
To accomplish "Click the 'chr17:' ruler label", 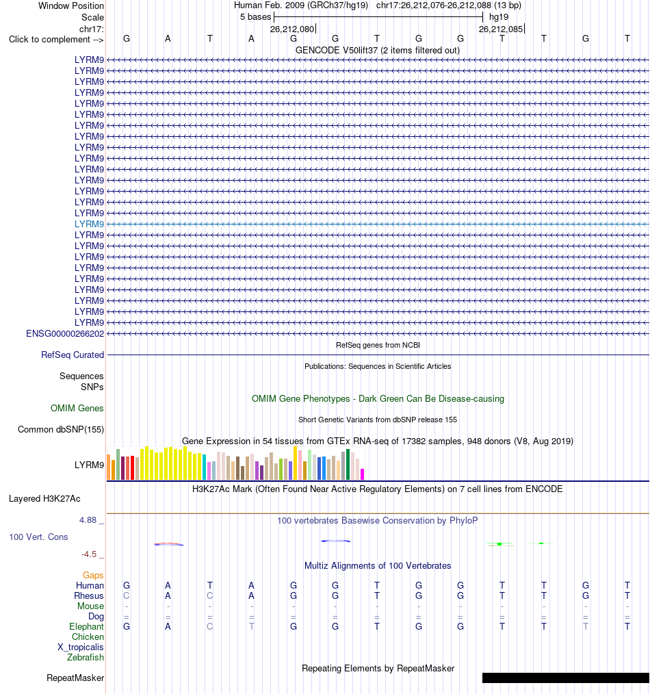I will (x=92, y=29).
